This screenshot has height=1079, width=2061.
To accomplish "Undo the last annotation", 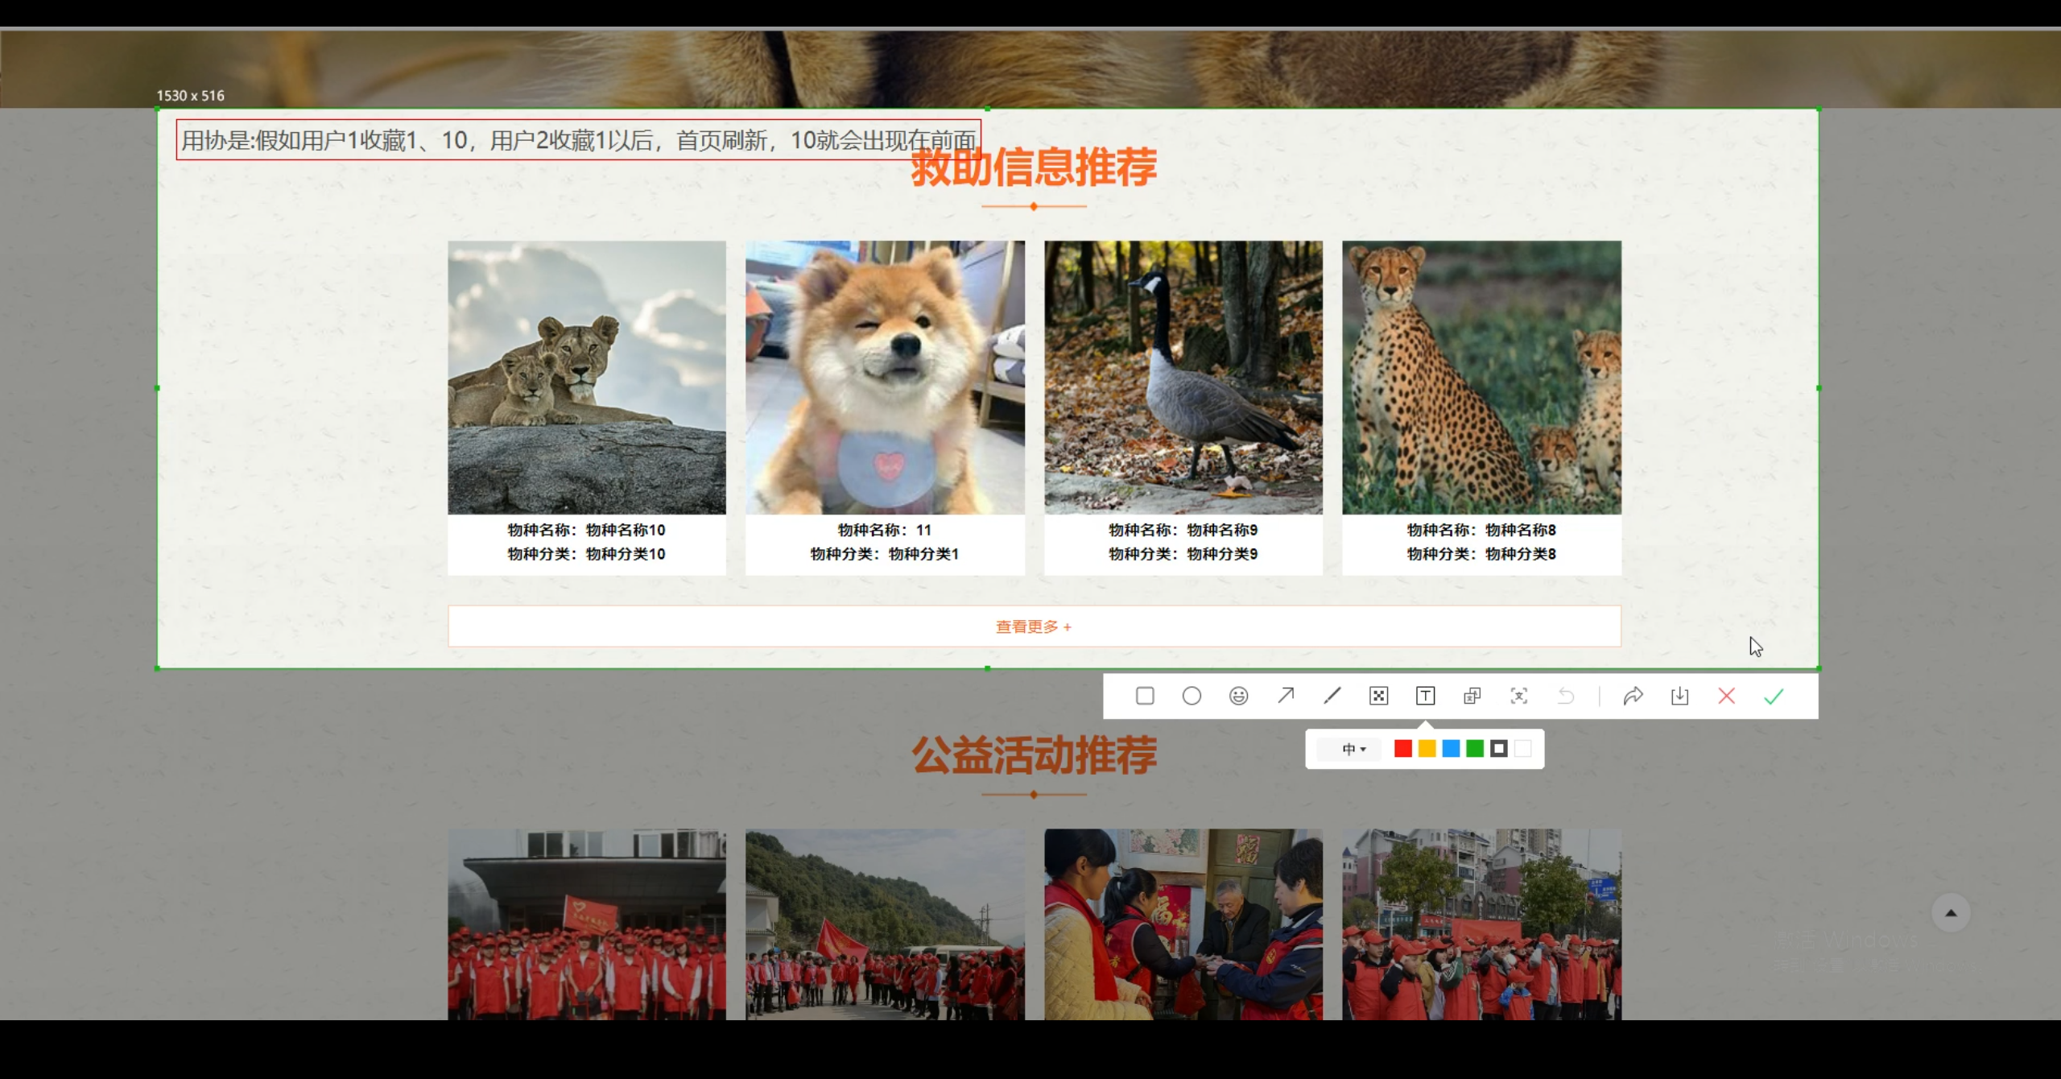I will pos(1566,696).
